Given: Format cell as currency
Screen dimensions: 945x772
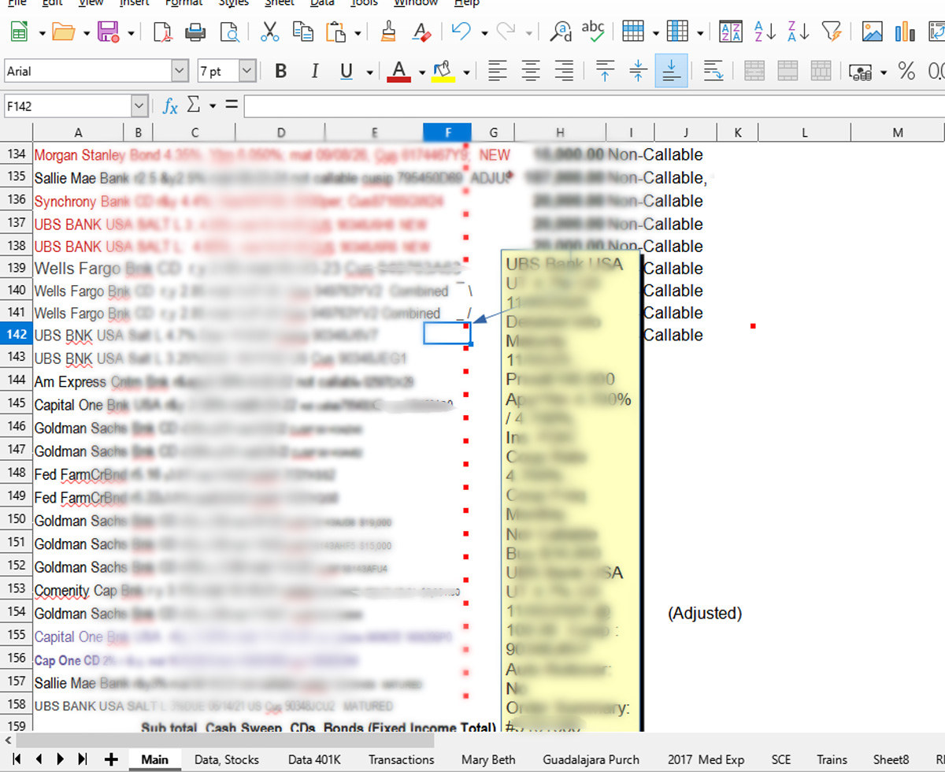Looking at the screenshot, I should click(x=862, y=72).
